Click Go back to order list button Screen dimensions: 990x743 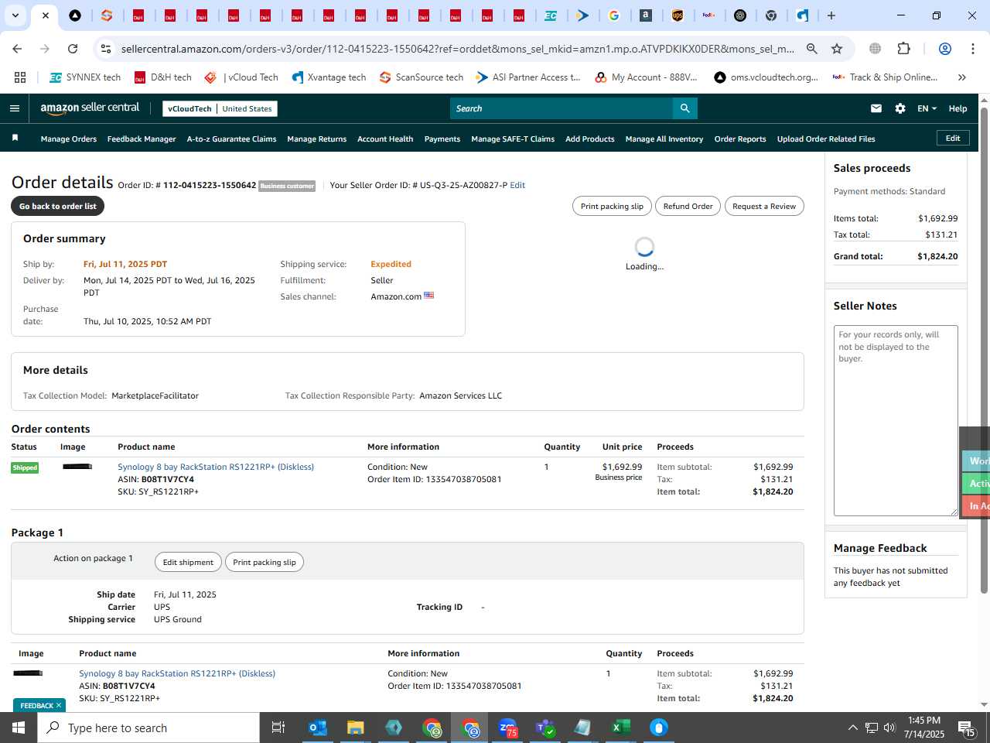(58, 206)
